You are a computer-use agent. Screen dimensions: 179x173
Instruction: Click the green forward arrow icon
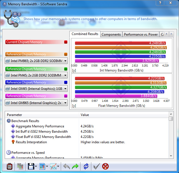click(75, 167)
